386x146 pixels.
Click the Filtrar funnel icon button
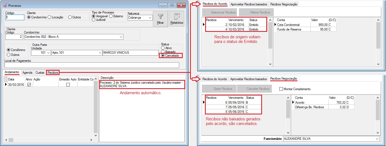pos(160,19)
